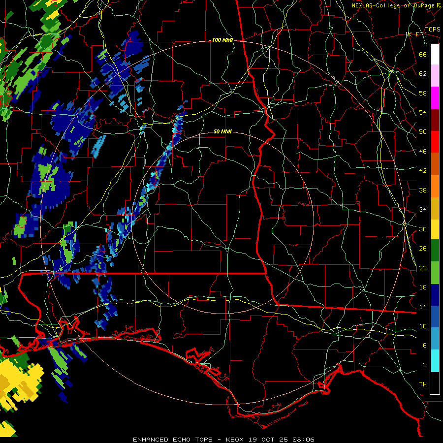This screenshot has width=443, height=443.
Task: Click the 2 value in the legend
Action: [425, 365]
